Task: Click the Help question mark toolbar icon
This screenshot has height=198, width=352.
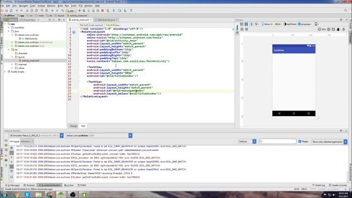Action: [x=131, y=10]
